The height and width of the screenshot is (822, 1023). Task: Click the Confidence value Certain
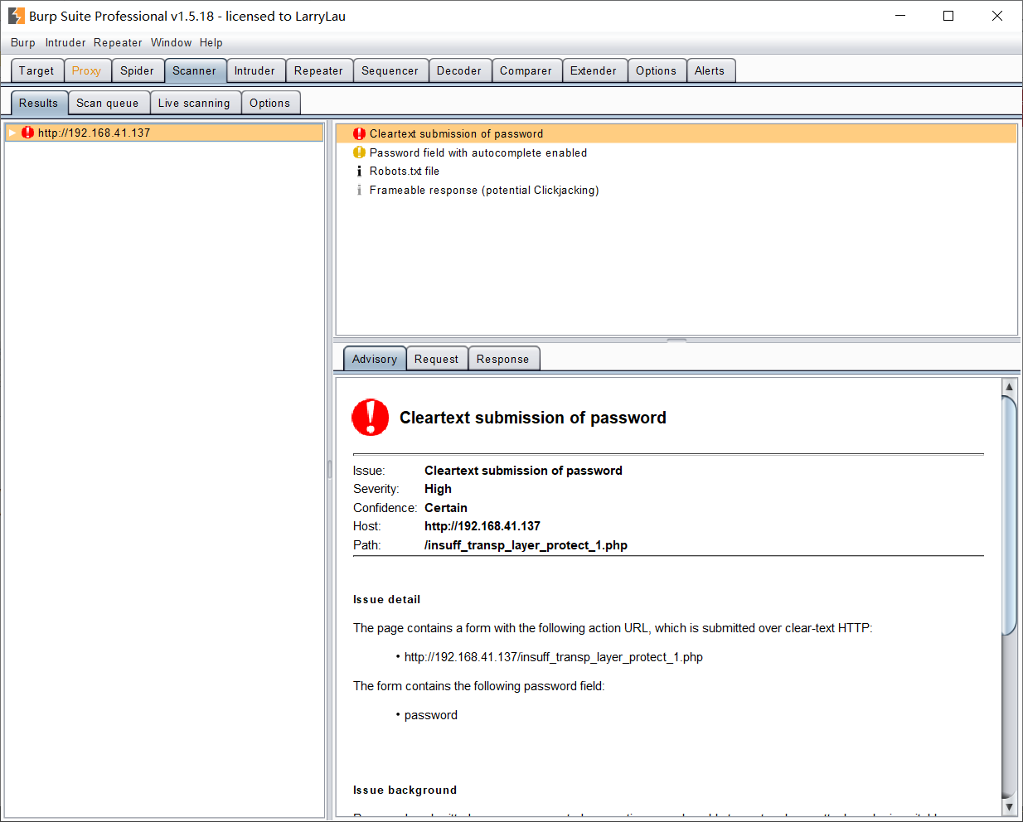point(446,508)
